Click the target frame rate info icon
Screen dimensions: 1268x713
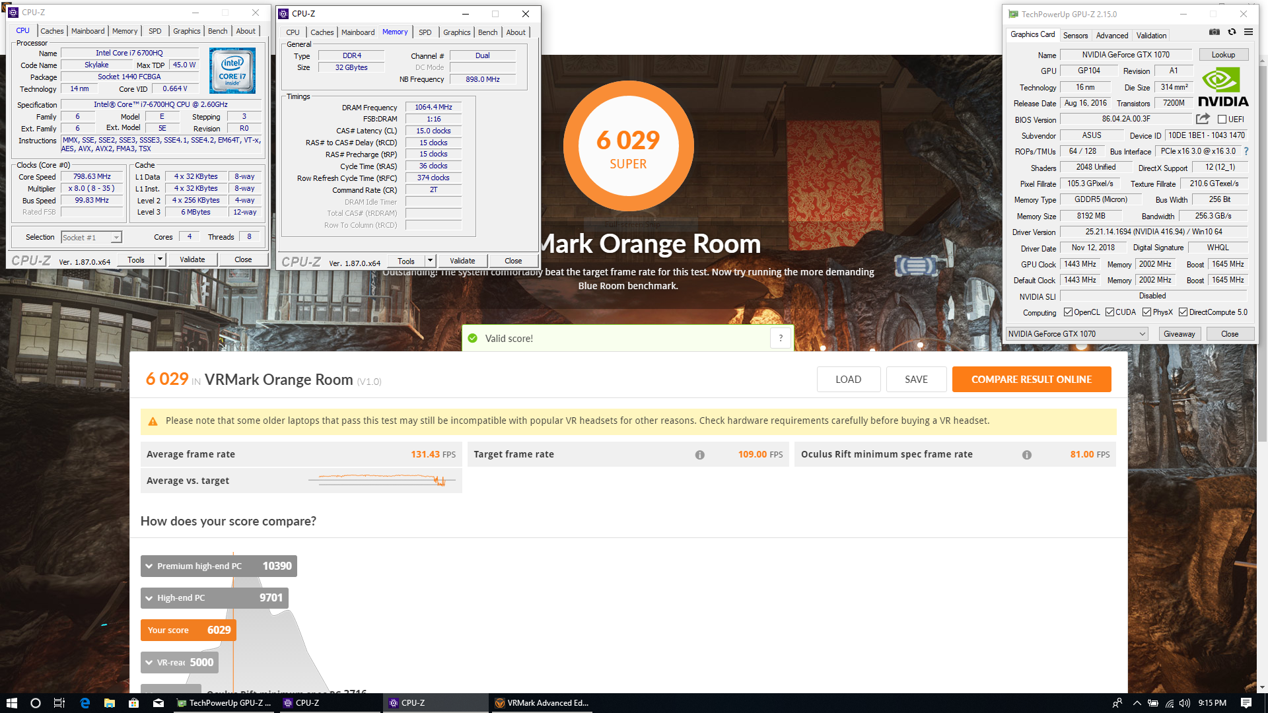[699, 455]
